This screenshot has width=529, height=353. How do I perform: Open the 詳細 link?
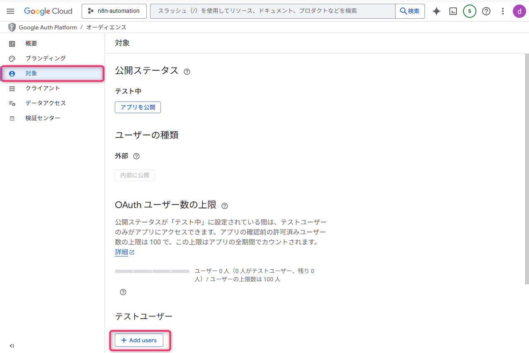tap(121, 252)
